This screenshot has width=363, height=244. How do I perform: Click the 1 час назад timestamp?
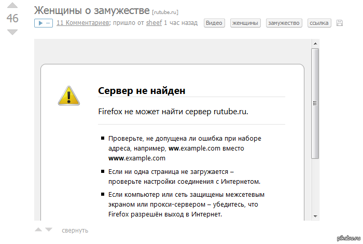coord(181,23)
